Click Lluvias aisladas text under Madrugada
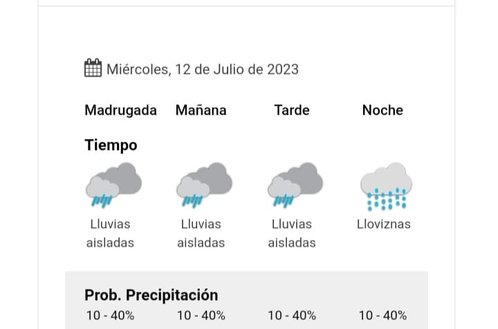The image size is (498, 329). [x=110, y=233]
